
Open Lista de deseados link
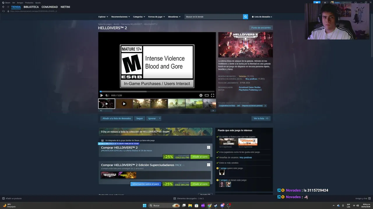(x=262, y=17)
